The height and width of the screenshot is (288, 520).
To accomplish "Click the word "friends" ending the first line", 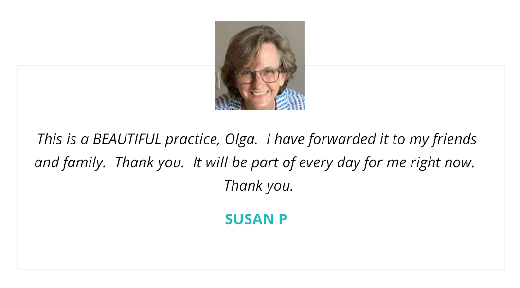I will point(455,139).
